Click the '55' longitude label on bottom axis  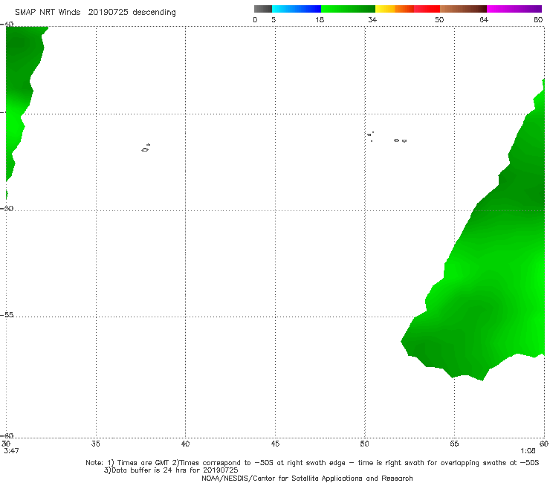tap(454, 444)
